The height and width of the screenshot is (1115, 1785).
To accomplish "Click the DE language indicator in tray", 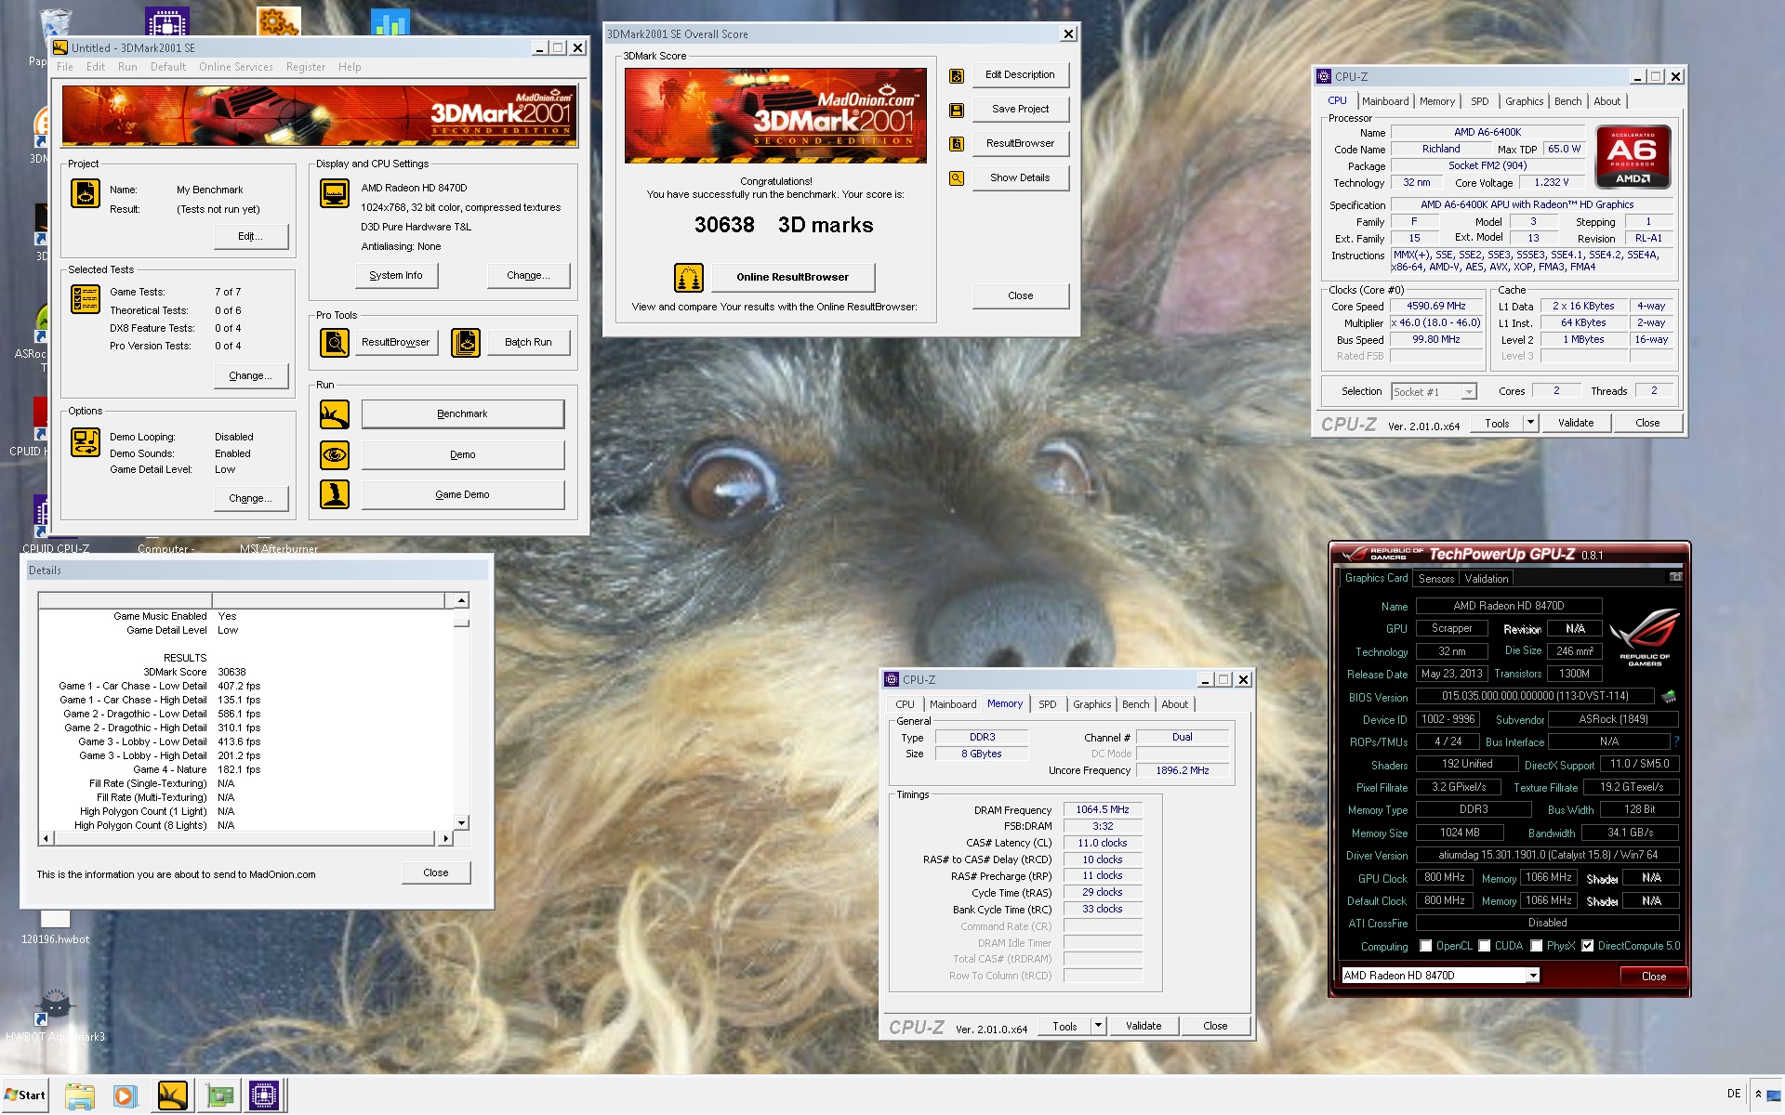I will 1734,1094.
